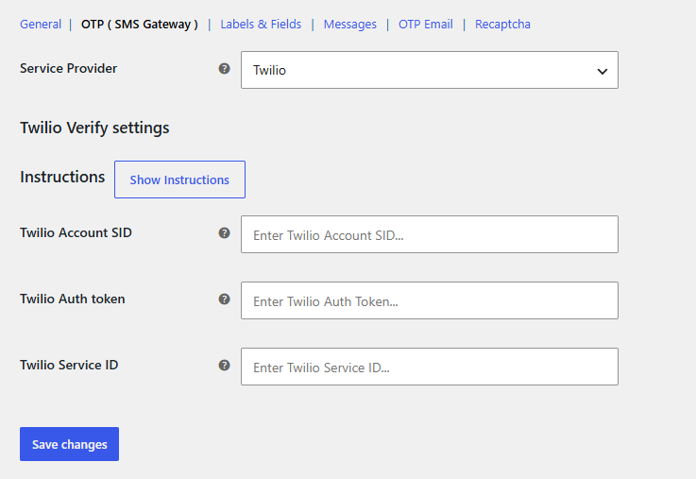The image size is (696, 479).
Task: Open the Recaptcha tab
Action: 502,24
